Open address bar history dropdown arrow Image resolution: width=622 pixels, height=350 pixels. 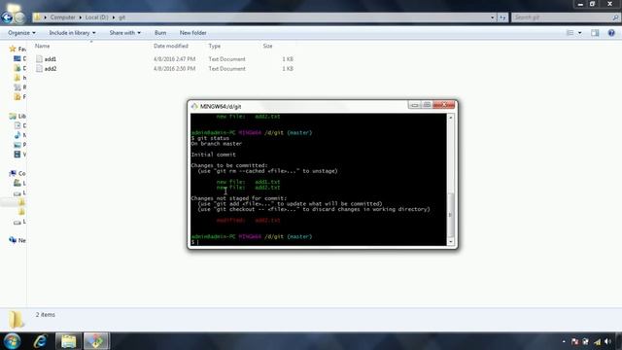tap(493, 17)
